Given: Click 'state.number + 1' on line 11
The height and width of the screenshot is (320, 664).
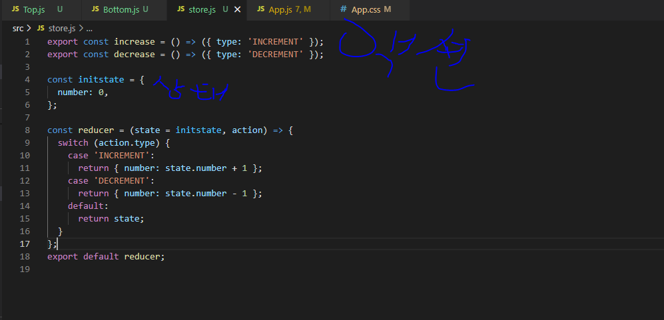Looking at the screenshot, I should click(206, 168).
